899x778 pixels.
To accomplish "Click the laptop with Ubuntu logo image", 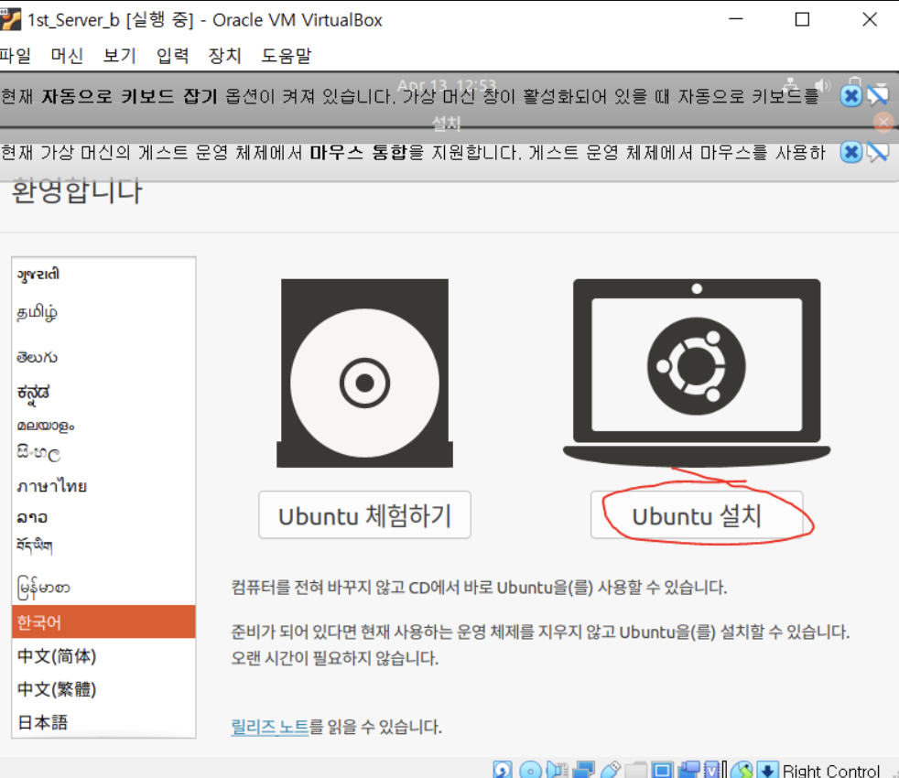I will [697, 373].
